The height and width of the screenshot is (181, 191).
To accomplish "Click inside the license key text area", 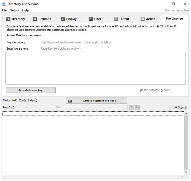I will pyautogui.click(x=95, y=68).
